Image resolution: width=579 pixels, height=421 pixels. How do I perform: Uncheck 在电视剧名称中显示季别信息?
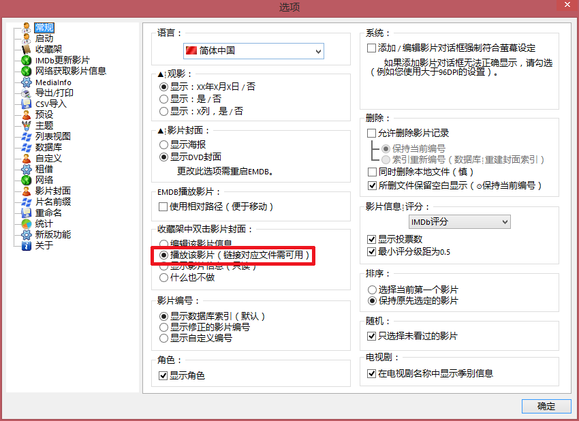point(372,373)
